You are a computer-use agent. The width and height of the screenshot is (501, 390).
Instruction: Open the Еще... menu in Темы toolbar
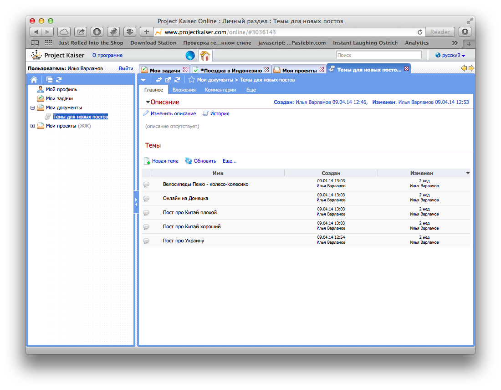230,161
